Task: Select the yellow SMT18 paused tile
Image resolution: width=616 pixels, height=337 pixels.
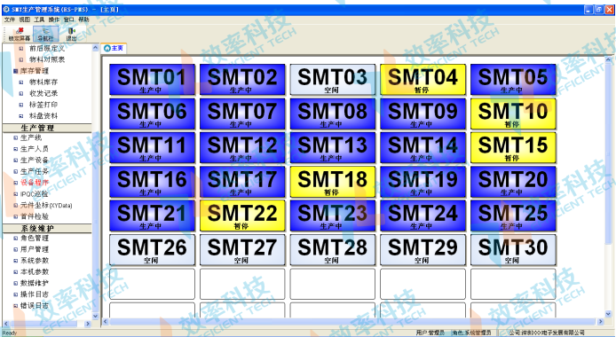Action: pos(332,182)
